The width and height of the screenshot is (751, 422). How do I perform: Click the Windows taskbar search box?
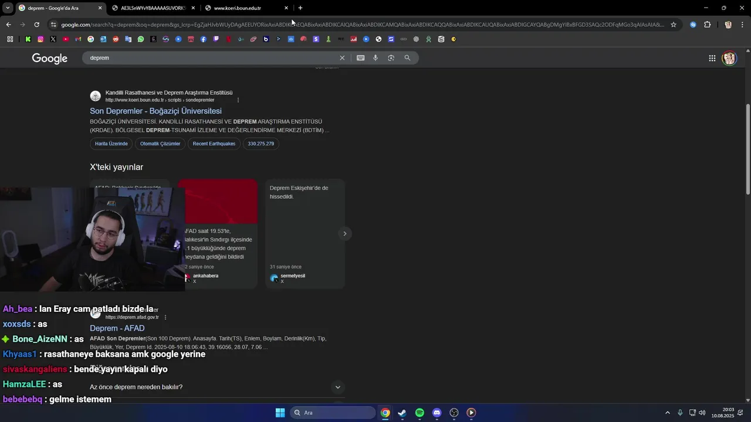333,413
